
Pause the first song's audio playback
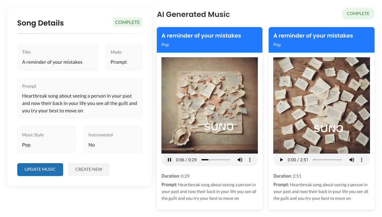click(x=169, y=160)
